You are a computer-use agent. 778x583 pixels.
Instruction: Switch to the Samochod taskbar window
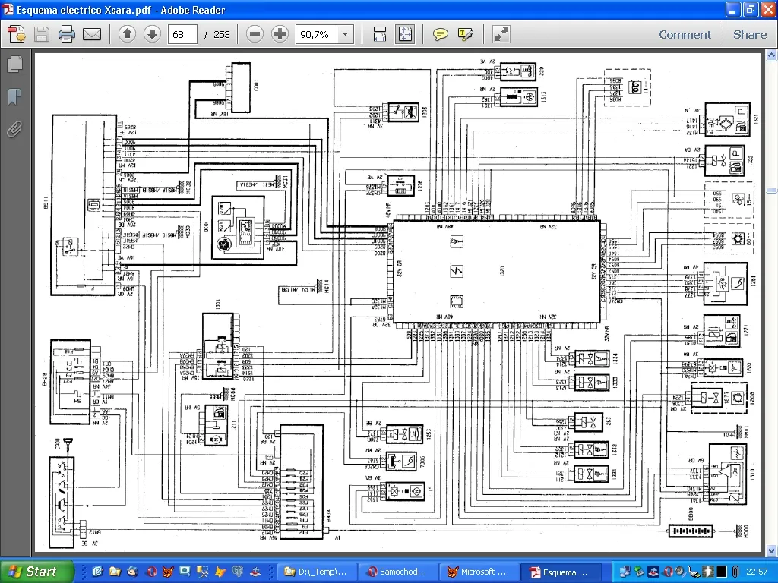pos(395,572)
